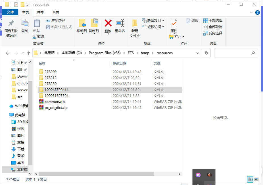Switch to details view icon in status bar

[x=250, y=180]
